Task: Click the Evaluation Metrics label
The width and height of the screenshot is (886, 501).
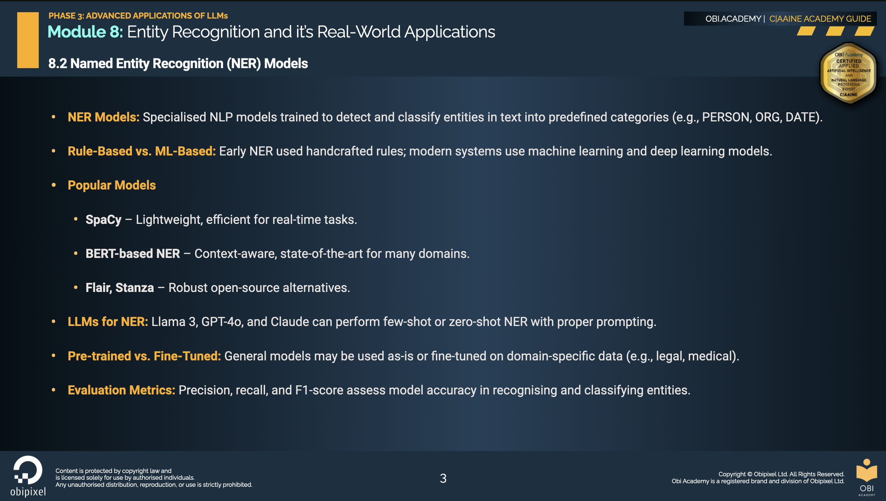Action: click(x=121, y=390)
